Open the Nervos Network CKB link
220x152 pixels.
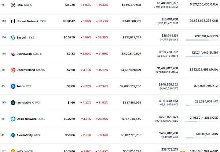[x=31, y=21]
